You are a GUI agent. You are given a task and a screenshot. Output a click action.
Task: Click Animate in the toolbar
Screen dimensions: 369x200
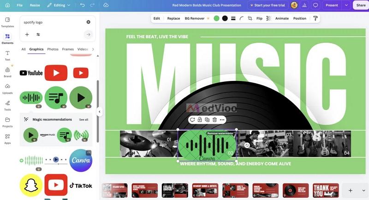[282, 18]
